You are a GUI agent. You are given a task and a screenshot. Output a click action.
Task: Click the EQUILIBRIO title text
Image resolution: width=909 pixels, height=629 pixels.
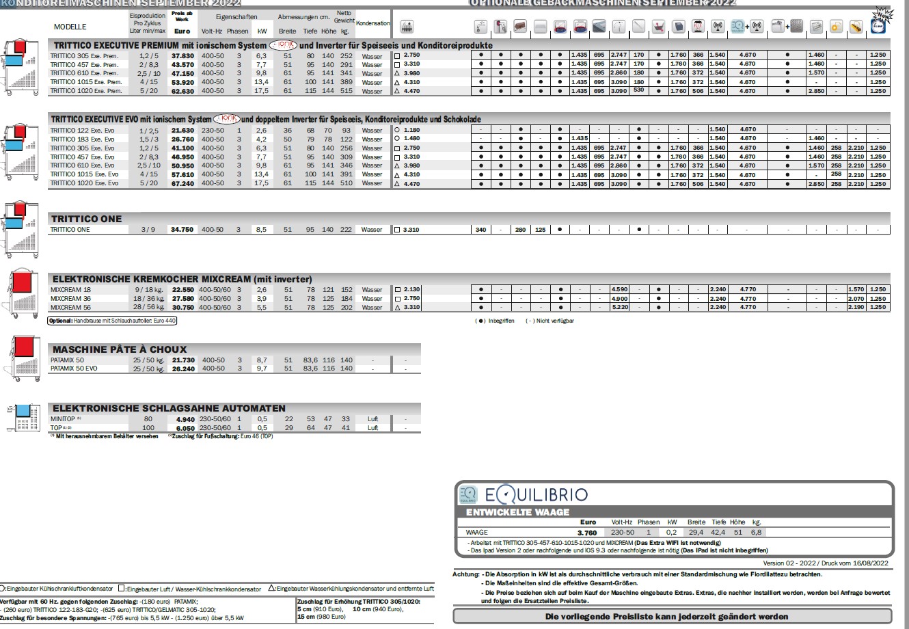coord(536,495)
